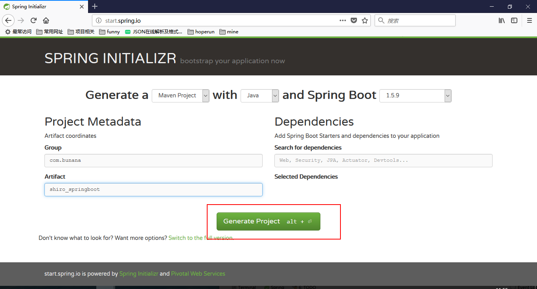Viewport: 537px width, 289px height.
Task: Save page to Pocket icon
Action: (x=354, y=20)
